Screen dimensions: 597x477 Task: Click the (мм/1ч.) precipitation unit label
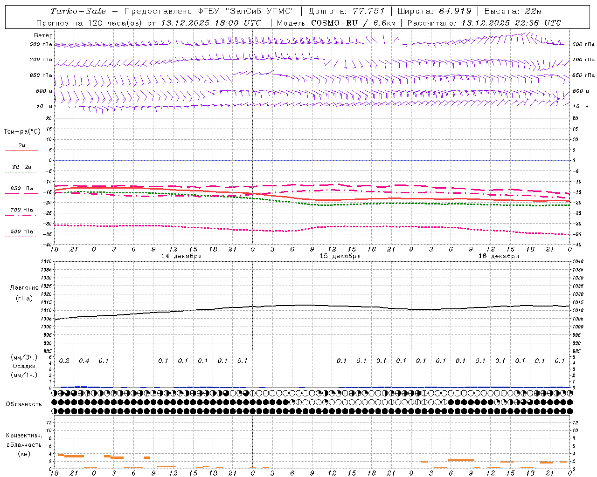[x=24, y=375]
